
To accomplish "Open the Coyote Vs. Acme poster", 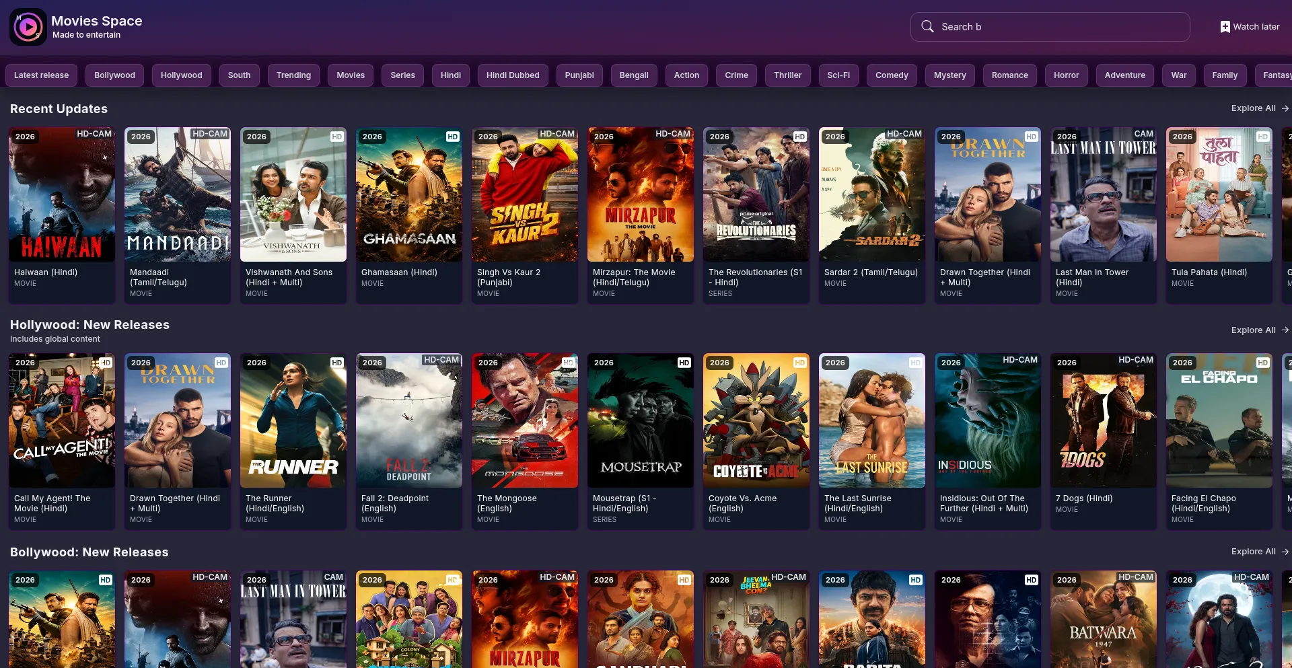I will (x=756, y=420).
